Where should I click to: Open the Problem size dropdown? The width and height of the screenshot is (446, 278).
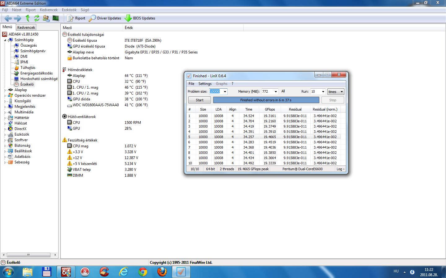click(x=225, y=92)
